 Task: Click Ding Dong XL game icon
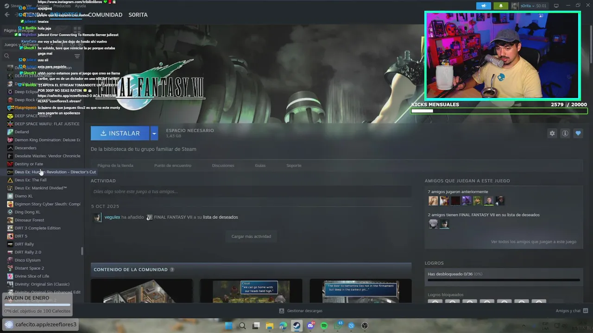(x=10, y=212)
